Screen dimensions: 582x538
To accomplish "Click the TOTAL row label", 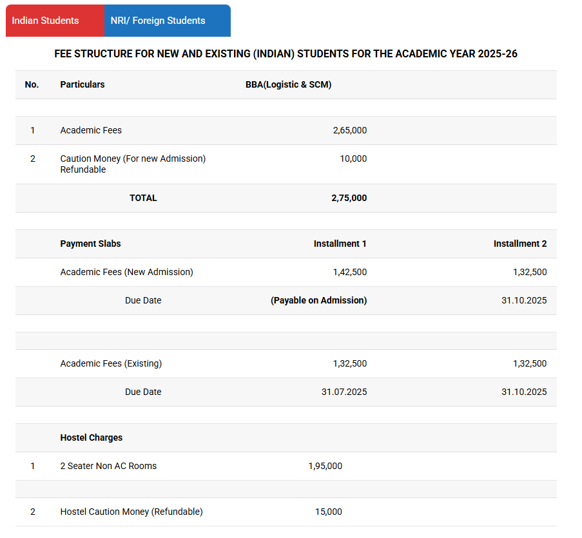I will 143,198.
